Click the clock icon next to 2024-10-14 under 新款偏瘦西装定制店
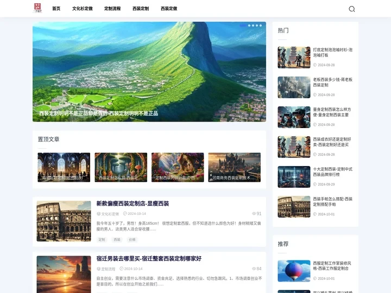The image size is (391, 293). (x=125, y=214)
